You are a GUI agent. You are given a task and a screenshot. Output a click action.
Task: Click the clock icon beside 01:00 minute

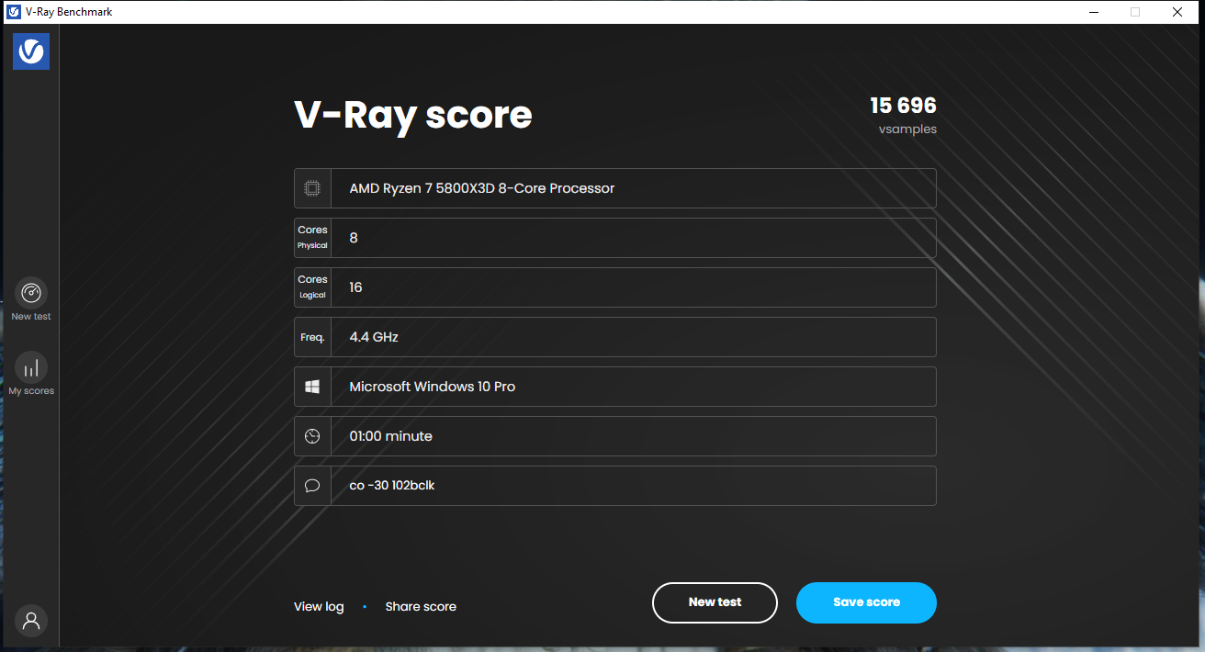point(312,436)
